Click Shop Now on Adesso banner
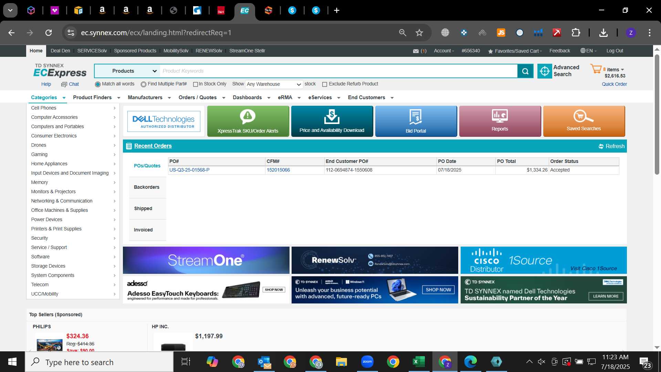This screenshot has width=661, height=372. 274,290
